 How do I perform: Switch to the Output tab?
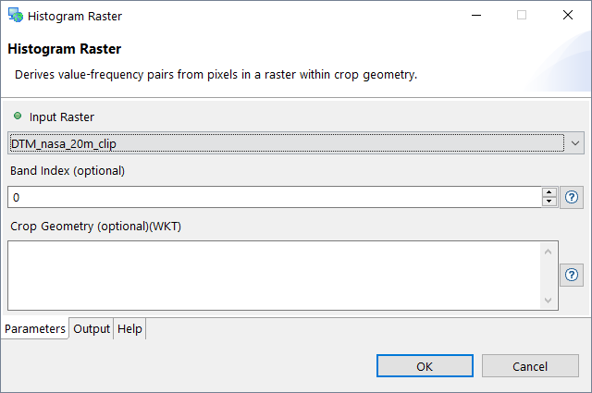[92, 329]
